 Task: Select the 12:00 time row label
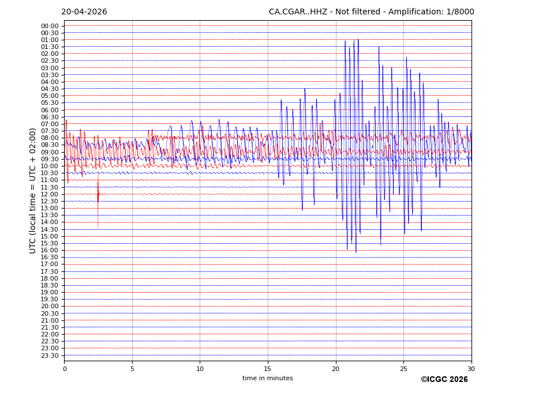[x=50, y=194]
